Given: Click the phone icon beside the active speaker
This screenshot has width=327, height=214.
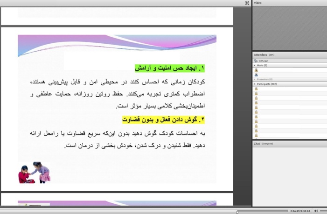Looking at the screenshot, I should tap(256, 61).
